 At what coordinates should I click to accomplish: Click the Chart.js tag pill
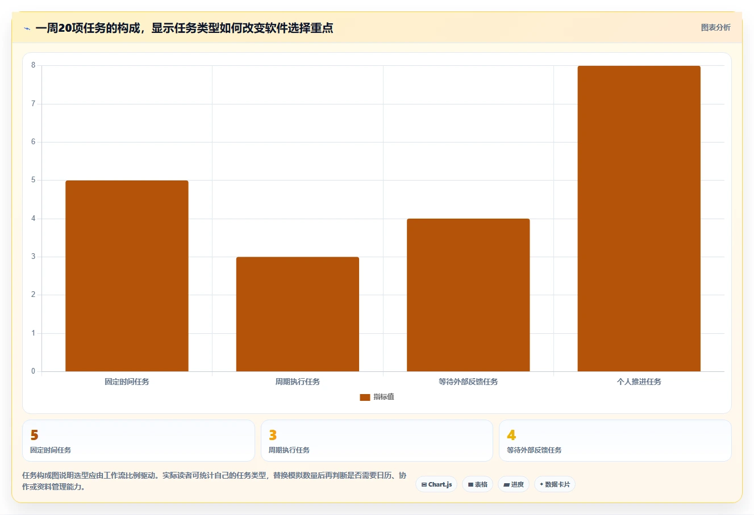click(x=436, y=484)
